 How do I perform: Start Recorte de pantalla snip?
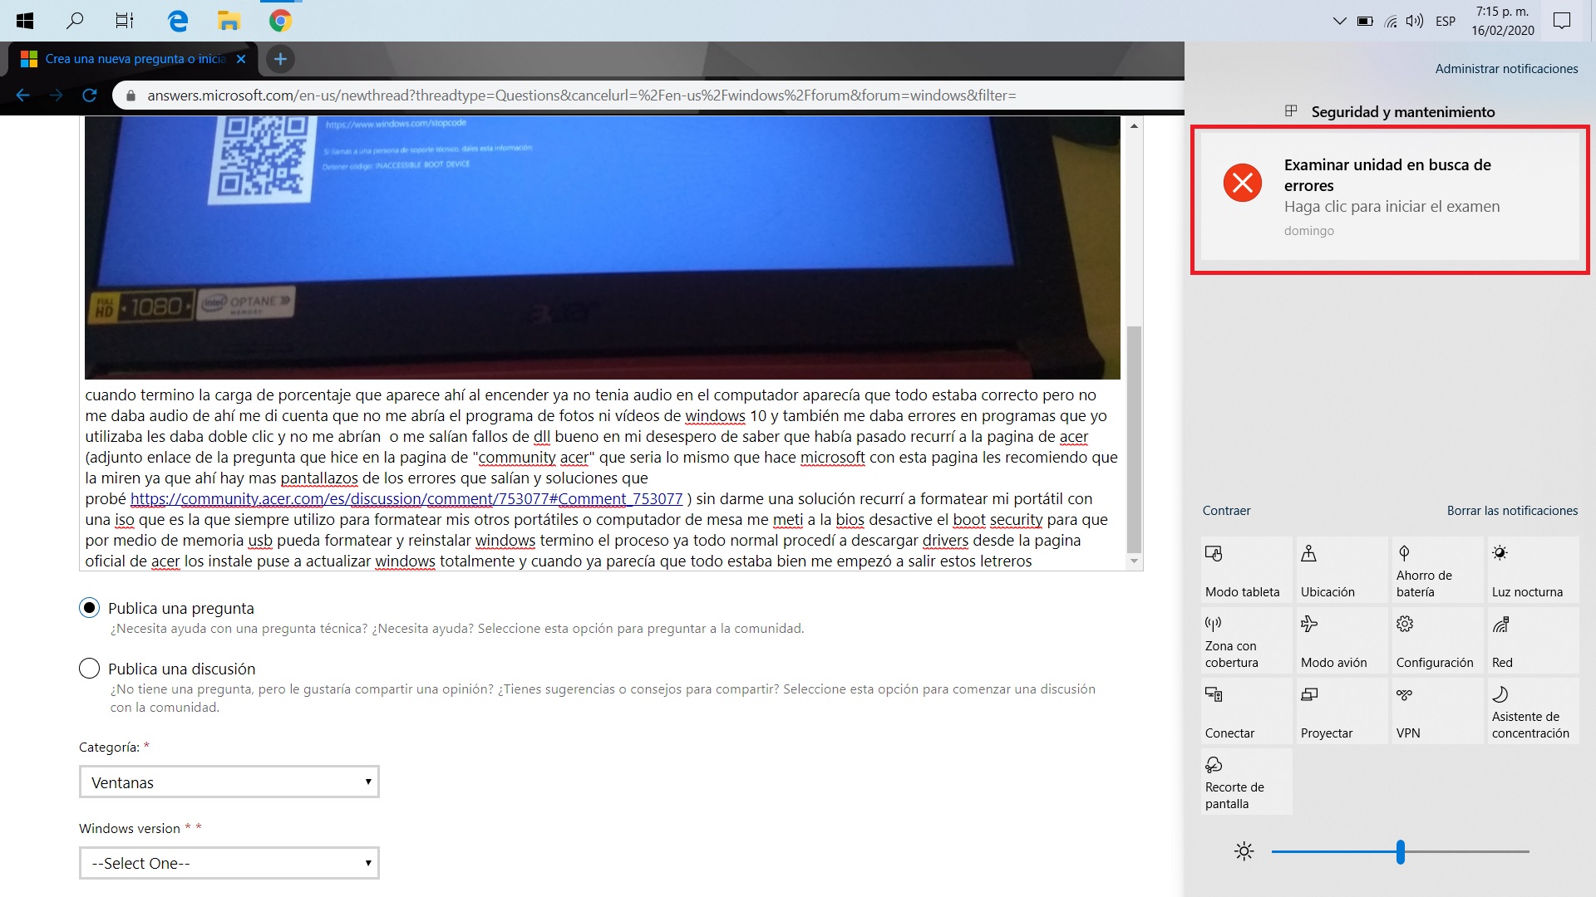pyautogui.click(x=1246, y=782)
